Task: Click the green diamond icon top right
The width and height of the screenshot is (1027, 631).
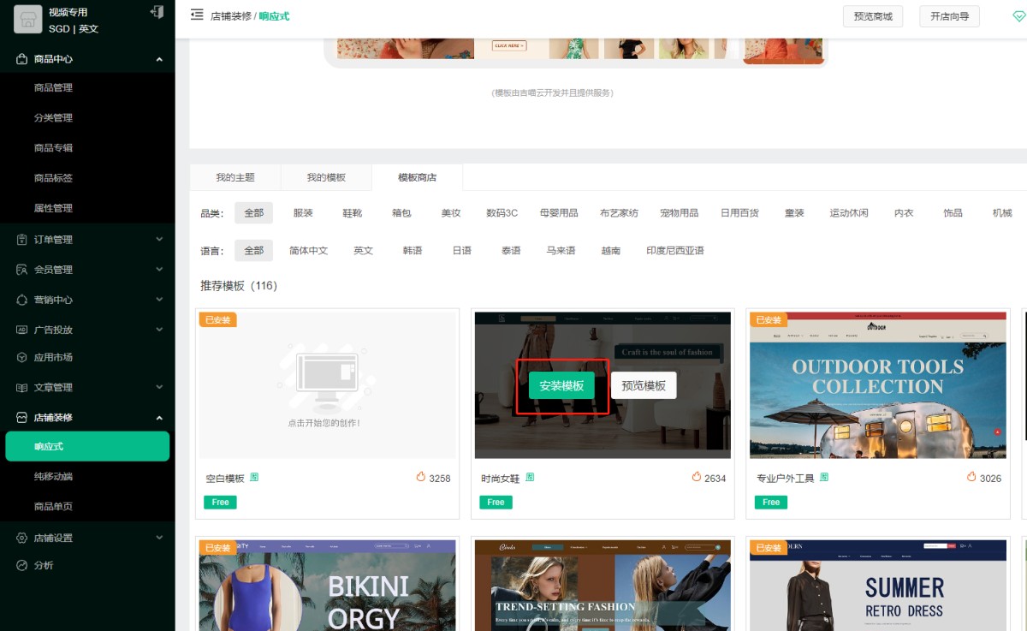Action: point(1018,16)
